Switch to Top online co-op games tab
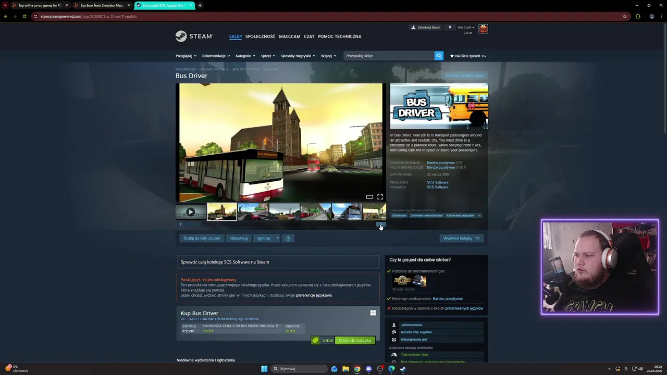 [40, 5]
